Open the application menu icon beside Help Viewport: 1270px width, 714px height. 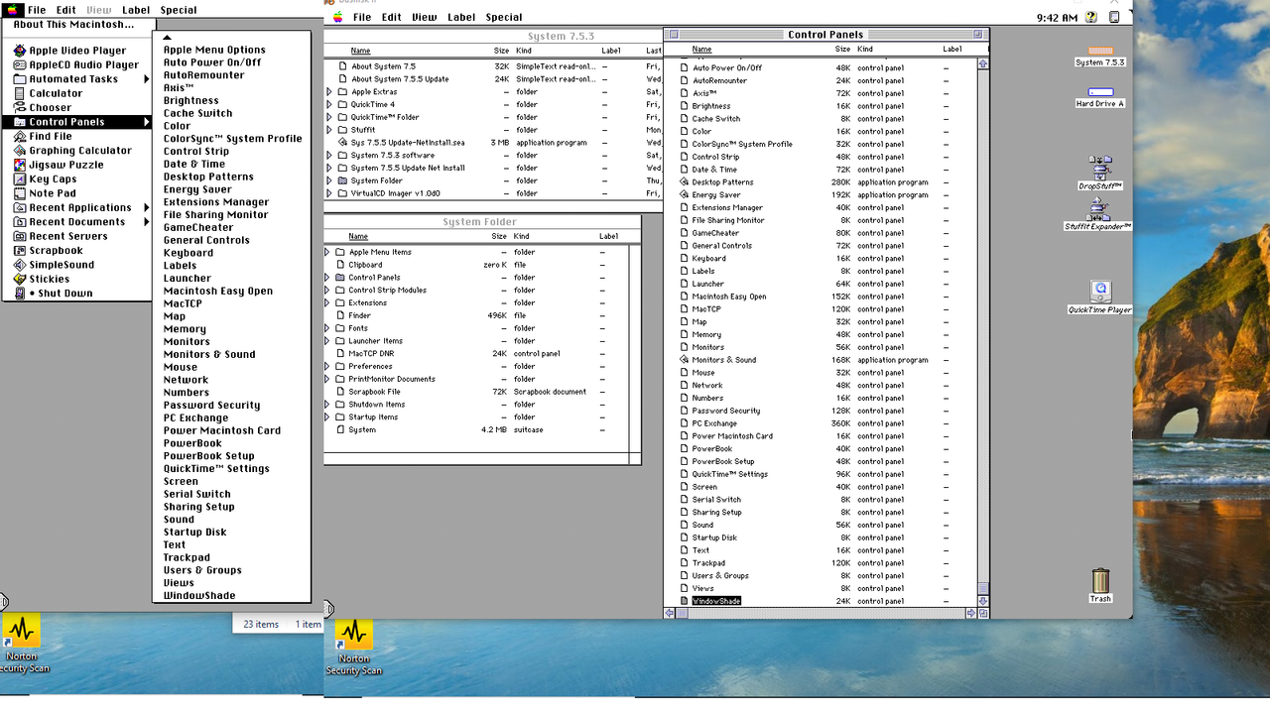coord(1113,17)
